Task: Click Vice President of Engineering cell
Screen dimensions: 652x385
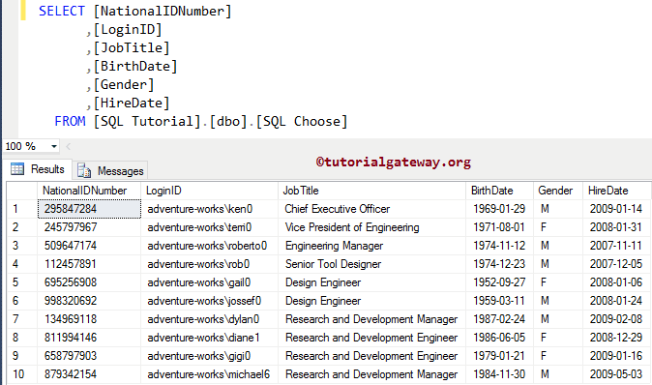Action: pyautogui.click(x=371, y=227)
